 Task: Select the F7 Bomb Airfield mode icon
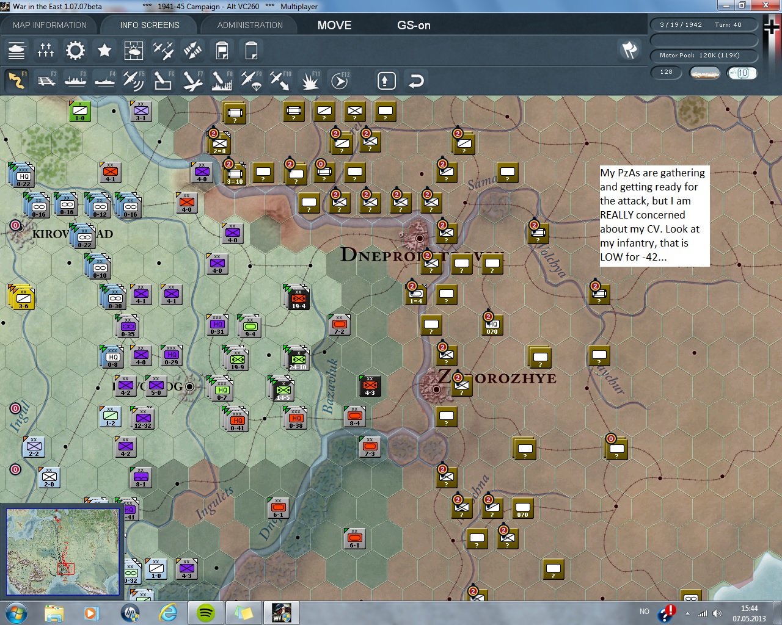(x=192, y=80)
